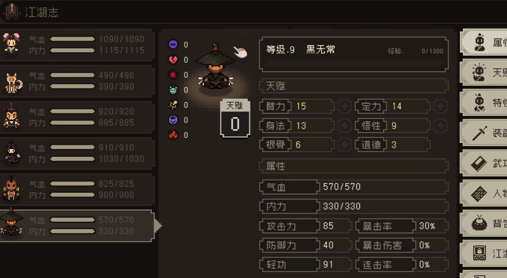Increase 身法 using its plus button
Image resolution: width=507 pixels, height=278 pixels.
click(x=344, y=126)
